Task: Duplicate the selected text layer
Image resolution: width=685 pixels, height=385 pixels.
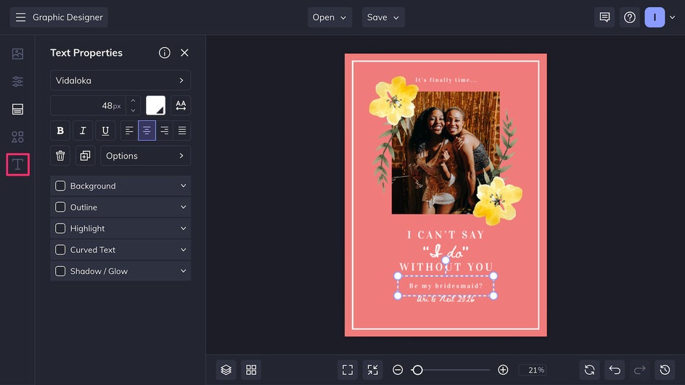Action: coord(85,156)
